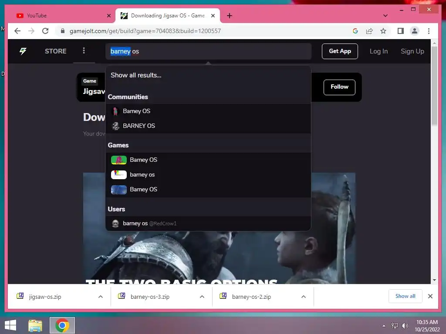The image size is (446, 334).
Task: Reload the current page
Action: (45, 31)
